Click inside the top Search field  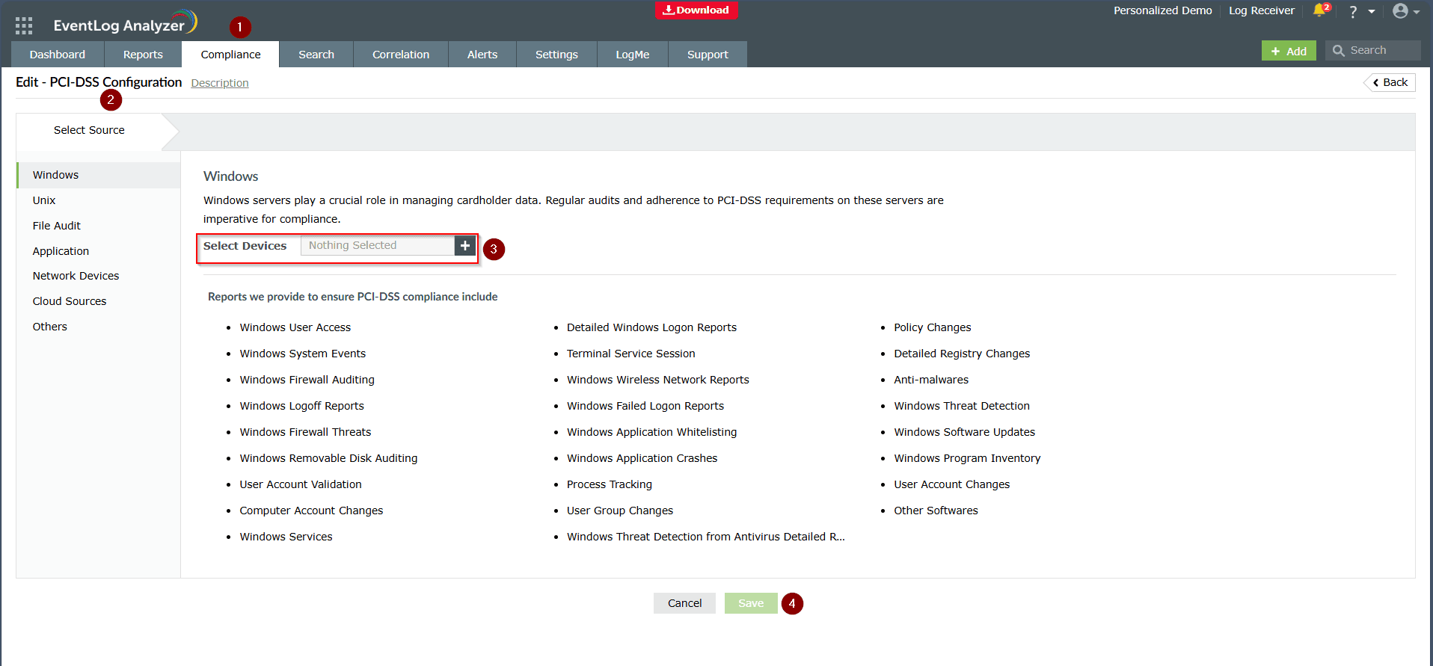(1381, 51)
